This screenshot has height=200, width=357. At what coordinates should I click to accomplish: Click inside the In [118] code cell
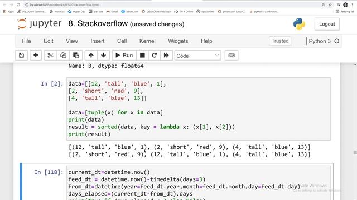(199, 183)
